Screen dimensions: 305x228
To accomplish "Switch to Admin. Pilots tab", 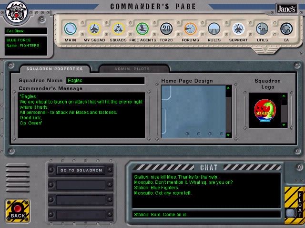I will click(x=132, y=69).
